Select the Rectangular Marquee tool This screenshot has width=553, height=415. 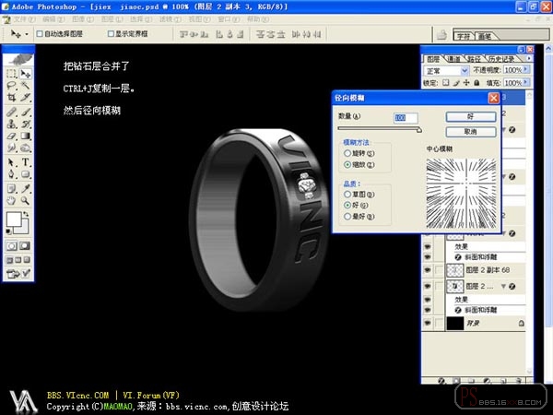tap(12, 74)
